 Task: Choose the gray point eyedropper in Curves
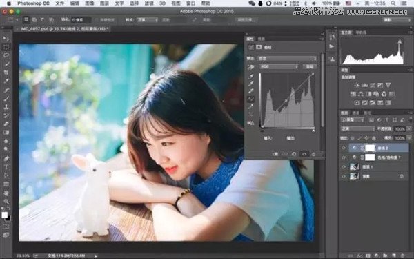click(250, 84)
